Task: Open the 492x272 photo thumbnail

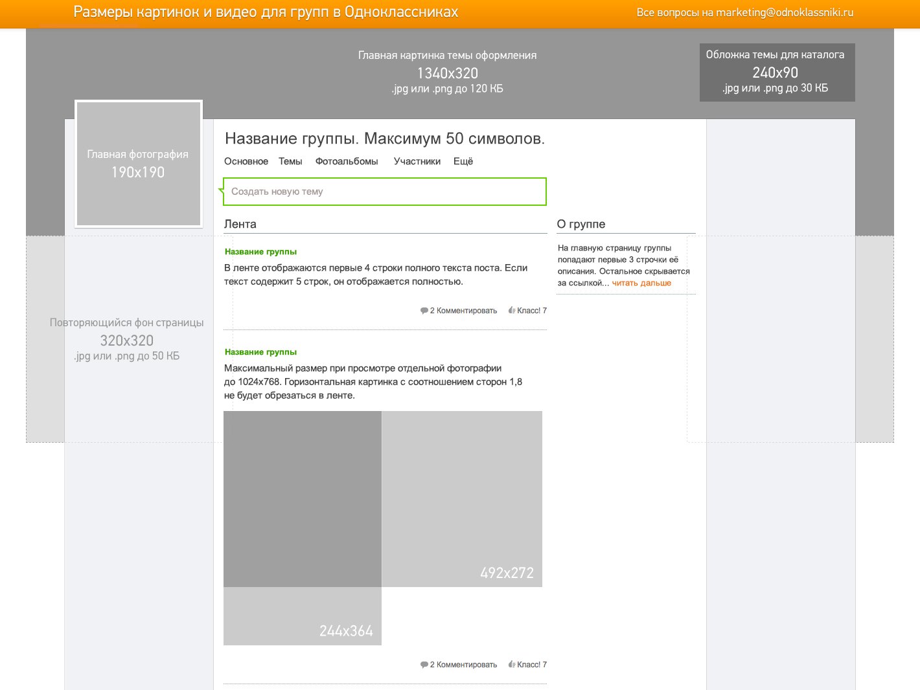Action: (x=462, y=499)
